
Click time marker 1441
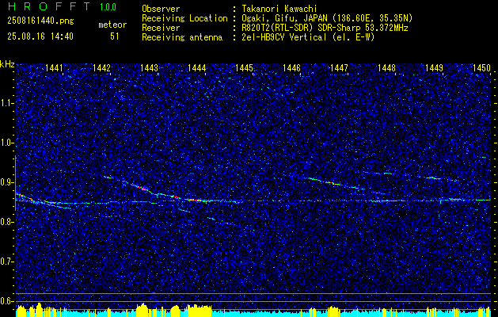[54, 67]
